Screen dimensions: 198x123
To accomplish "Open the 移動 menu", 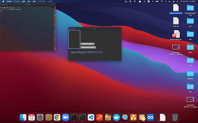I will tap(34, 1).
